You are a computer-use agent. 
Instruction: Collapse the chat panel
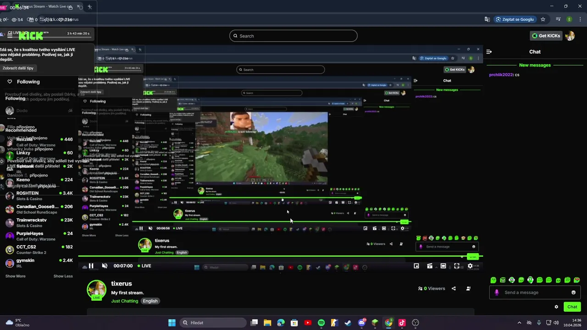[x=489, y=52]
